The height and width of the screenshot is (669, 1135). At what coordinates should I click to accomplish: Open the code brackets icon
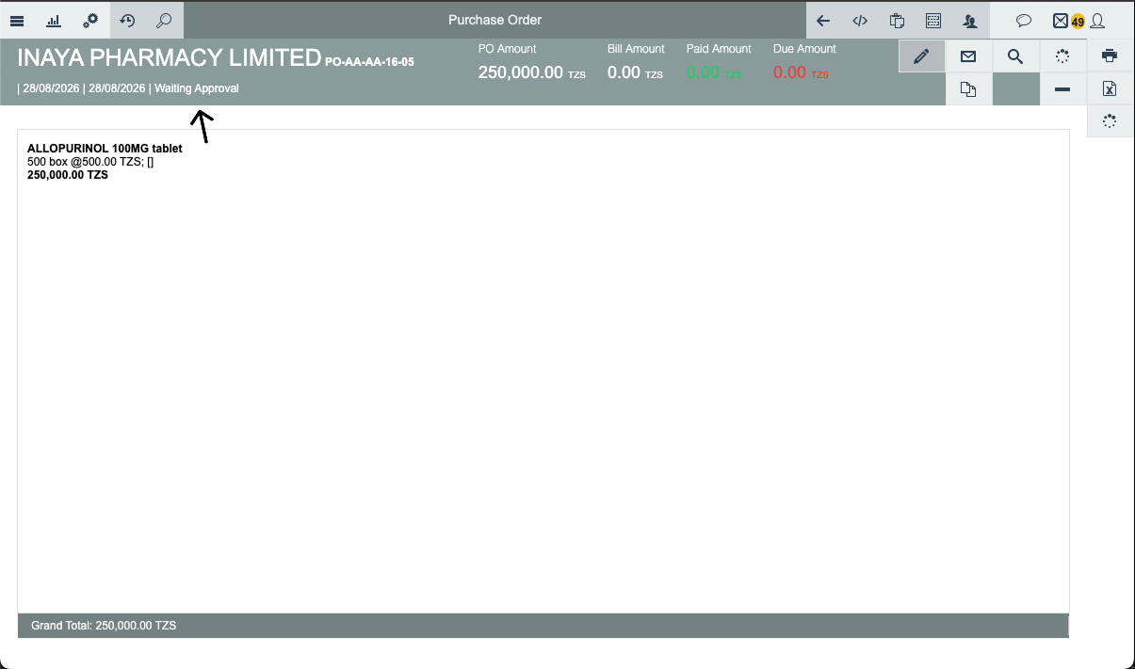click(860, 21)
